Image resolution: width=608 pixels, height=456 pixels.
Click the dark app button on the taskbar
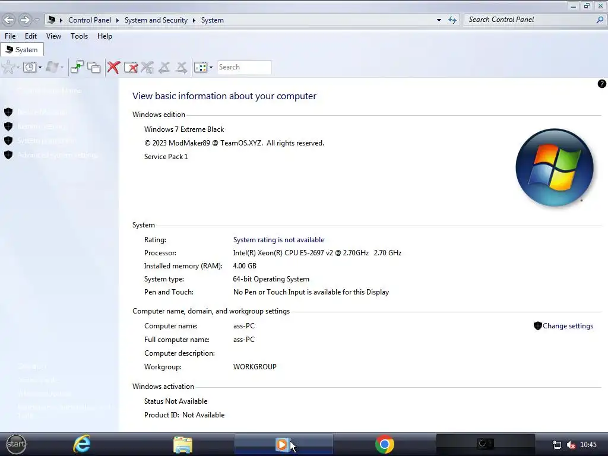pos(486,444)
